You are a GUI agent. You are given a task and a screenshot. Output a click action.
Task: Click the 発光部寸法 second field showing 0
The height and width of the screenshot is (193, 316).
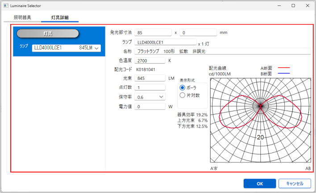click(198, 33)
